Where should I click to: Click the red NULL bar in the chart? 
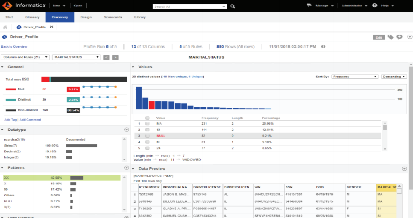coord(152,105)
